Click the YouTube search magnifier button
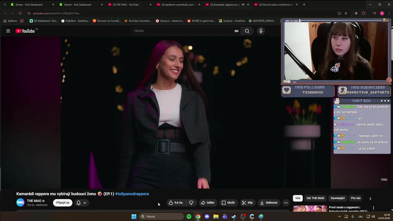This screenshot has width=393, height=221. click(x=247, y=31)
